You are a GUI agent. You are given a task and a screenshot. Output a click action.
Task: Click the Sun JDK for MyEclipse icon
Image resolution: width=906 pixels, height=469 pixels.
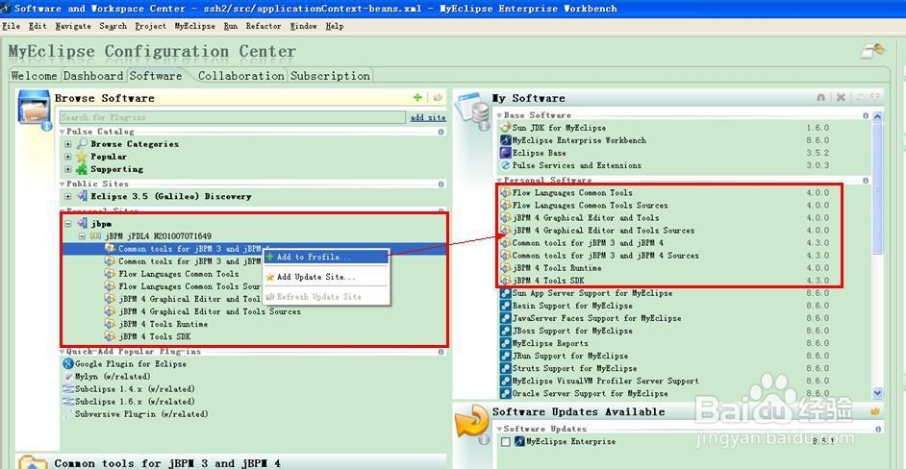(506, 128)
